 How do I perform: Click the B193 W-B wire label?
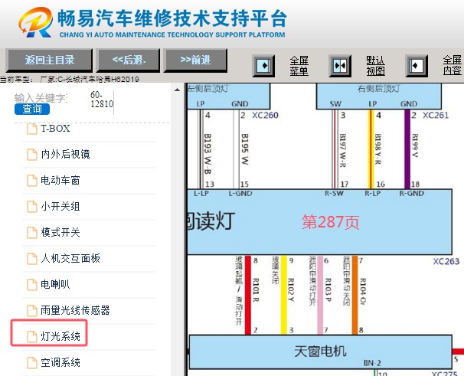tap(207, 154)
